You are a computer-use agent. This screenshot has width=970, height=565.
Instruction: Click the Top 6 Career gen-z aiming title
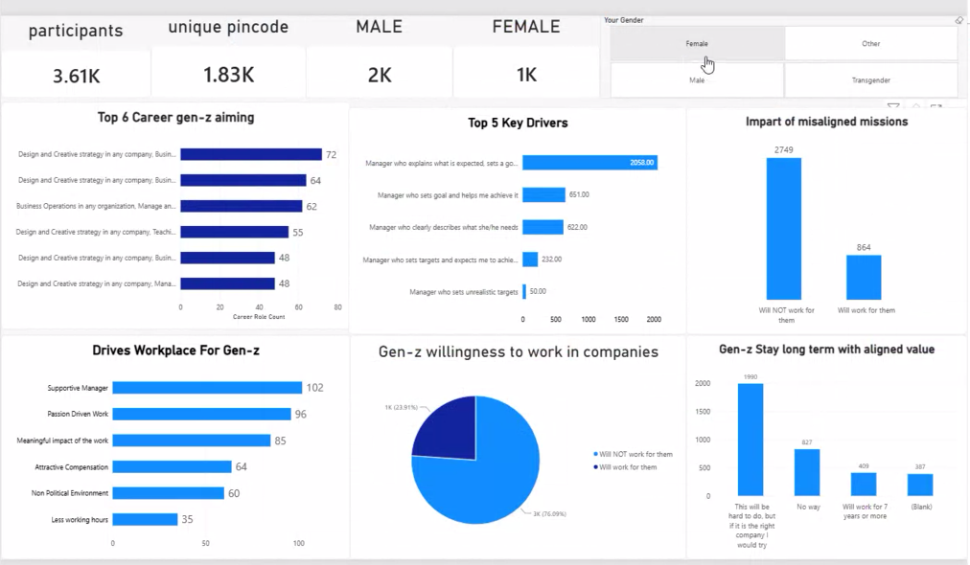point(175,118)
